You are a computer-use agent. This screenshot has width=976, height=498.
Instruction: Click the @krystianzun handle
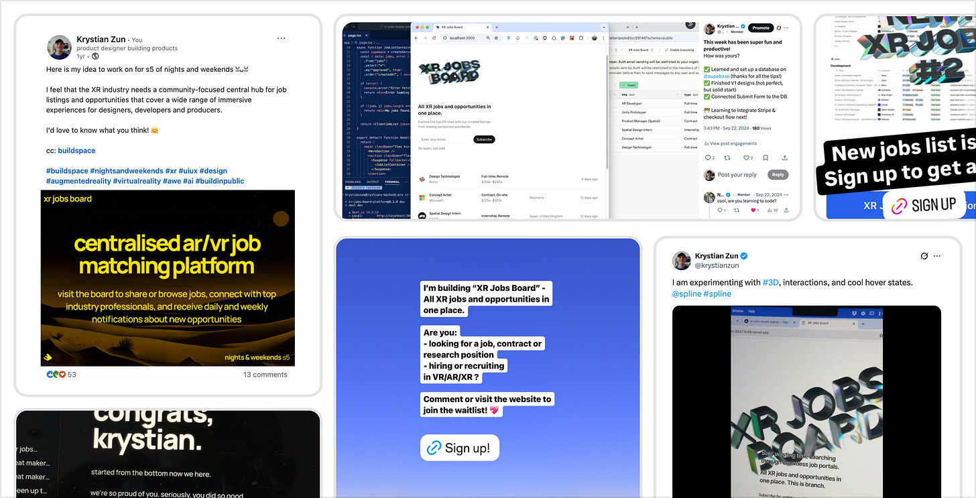click(x=719, y=265)
